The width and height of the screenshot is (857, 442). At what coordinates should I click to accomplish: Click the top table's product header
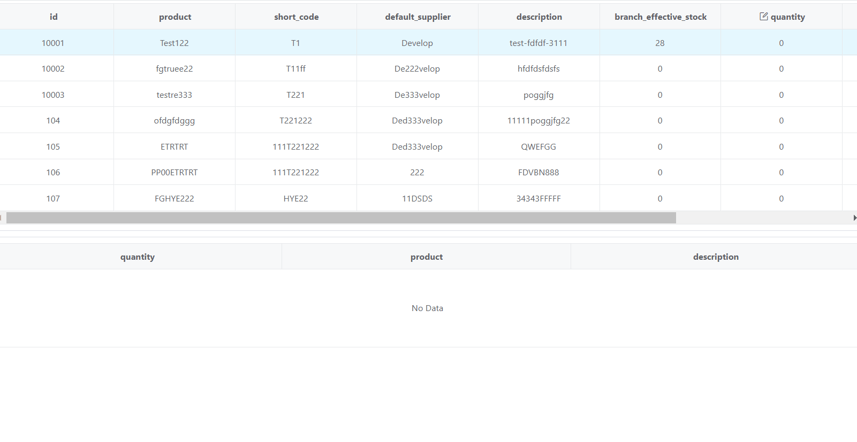click(175, 17)
